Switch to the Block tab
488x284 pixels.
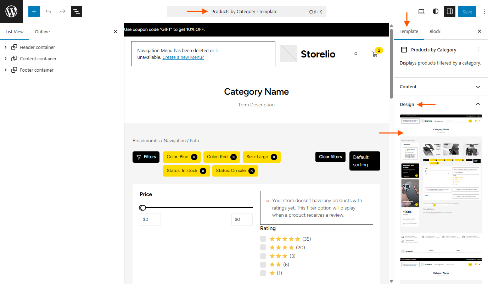(435, 31)
